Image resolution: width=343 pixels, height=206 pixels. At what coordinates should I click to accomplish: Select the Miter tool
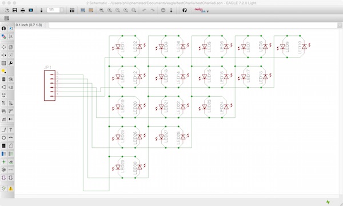tap(10, 112)
